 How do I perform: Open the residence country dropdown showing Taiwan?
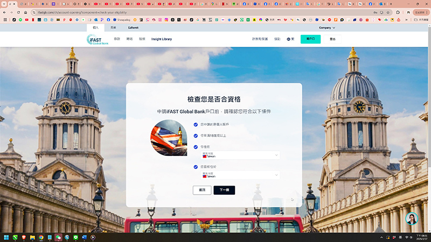[240, 155]
